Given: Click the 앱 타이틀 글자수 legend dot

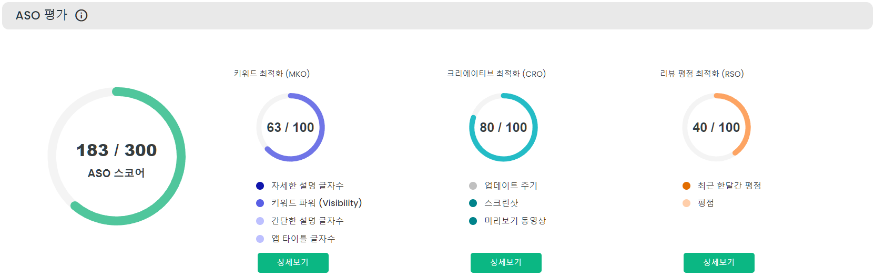Looking at the screenshot, I should [260, 239].
